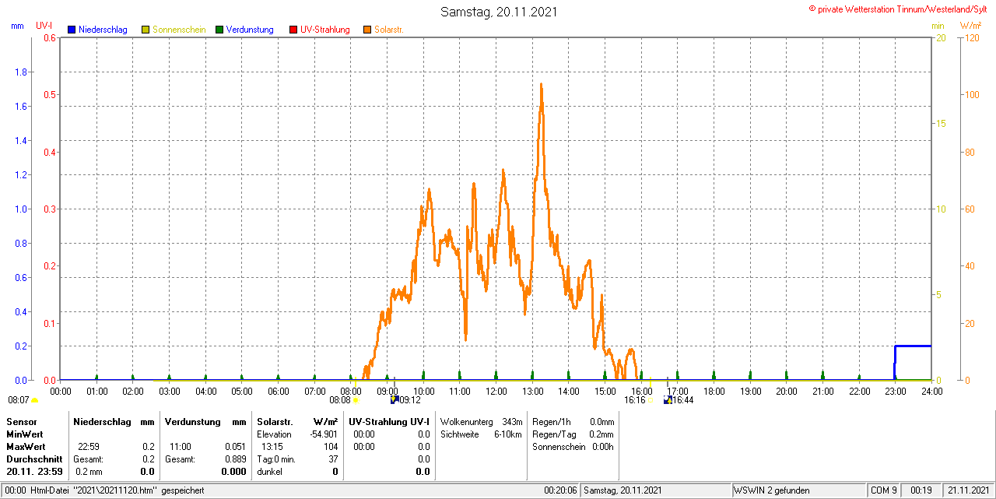The width and height of the screenshot is (996, 499).
Task: Click the 21.11.2021 status bar date
Action: (x=967, y=490)
